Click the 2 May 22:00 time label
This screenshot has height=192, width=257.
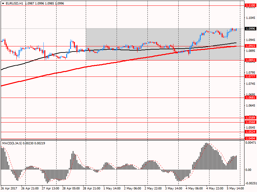(x=153, y=188)
